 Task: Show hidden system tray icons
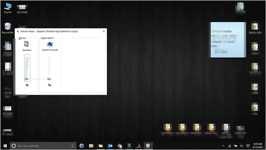coord(223,146)
